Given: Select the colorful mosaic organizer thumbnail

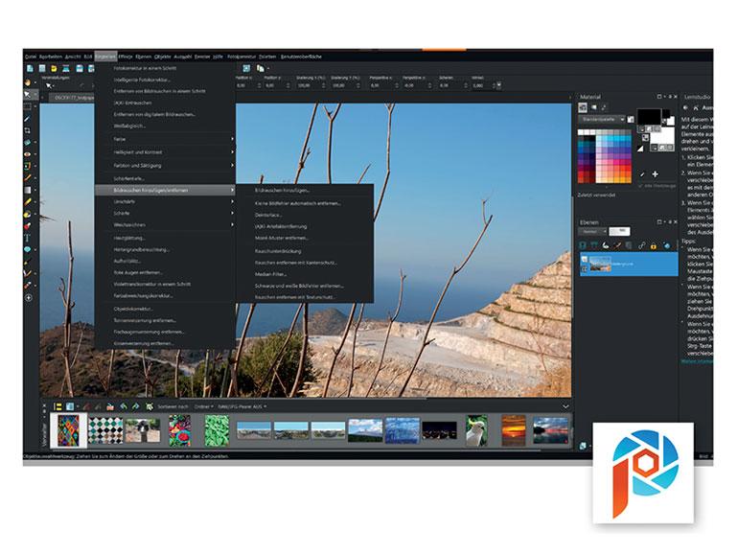Looking at the screenshot, I should click(69, 430).
